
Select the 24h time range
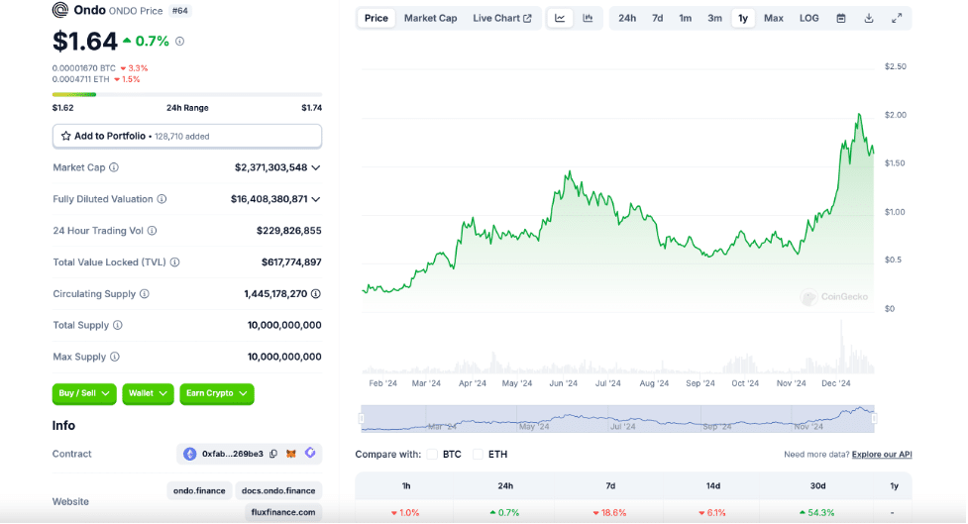pos(627,18)
